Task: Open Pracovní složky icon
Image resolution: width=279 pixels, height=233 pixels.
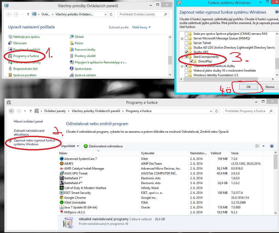Action: point(72,50)
